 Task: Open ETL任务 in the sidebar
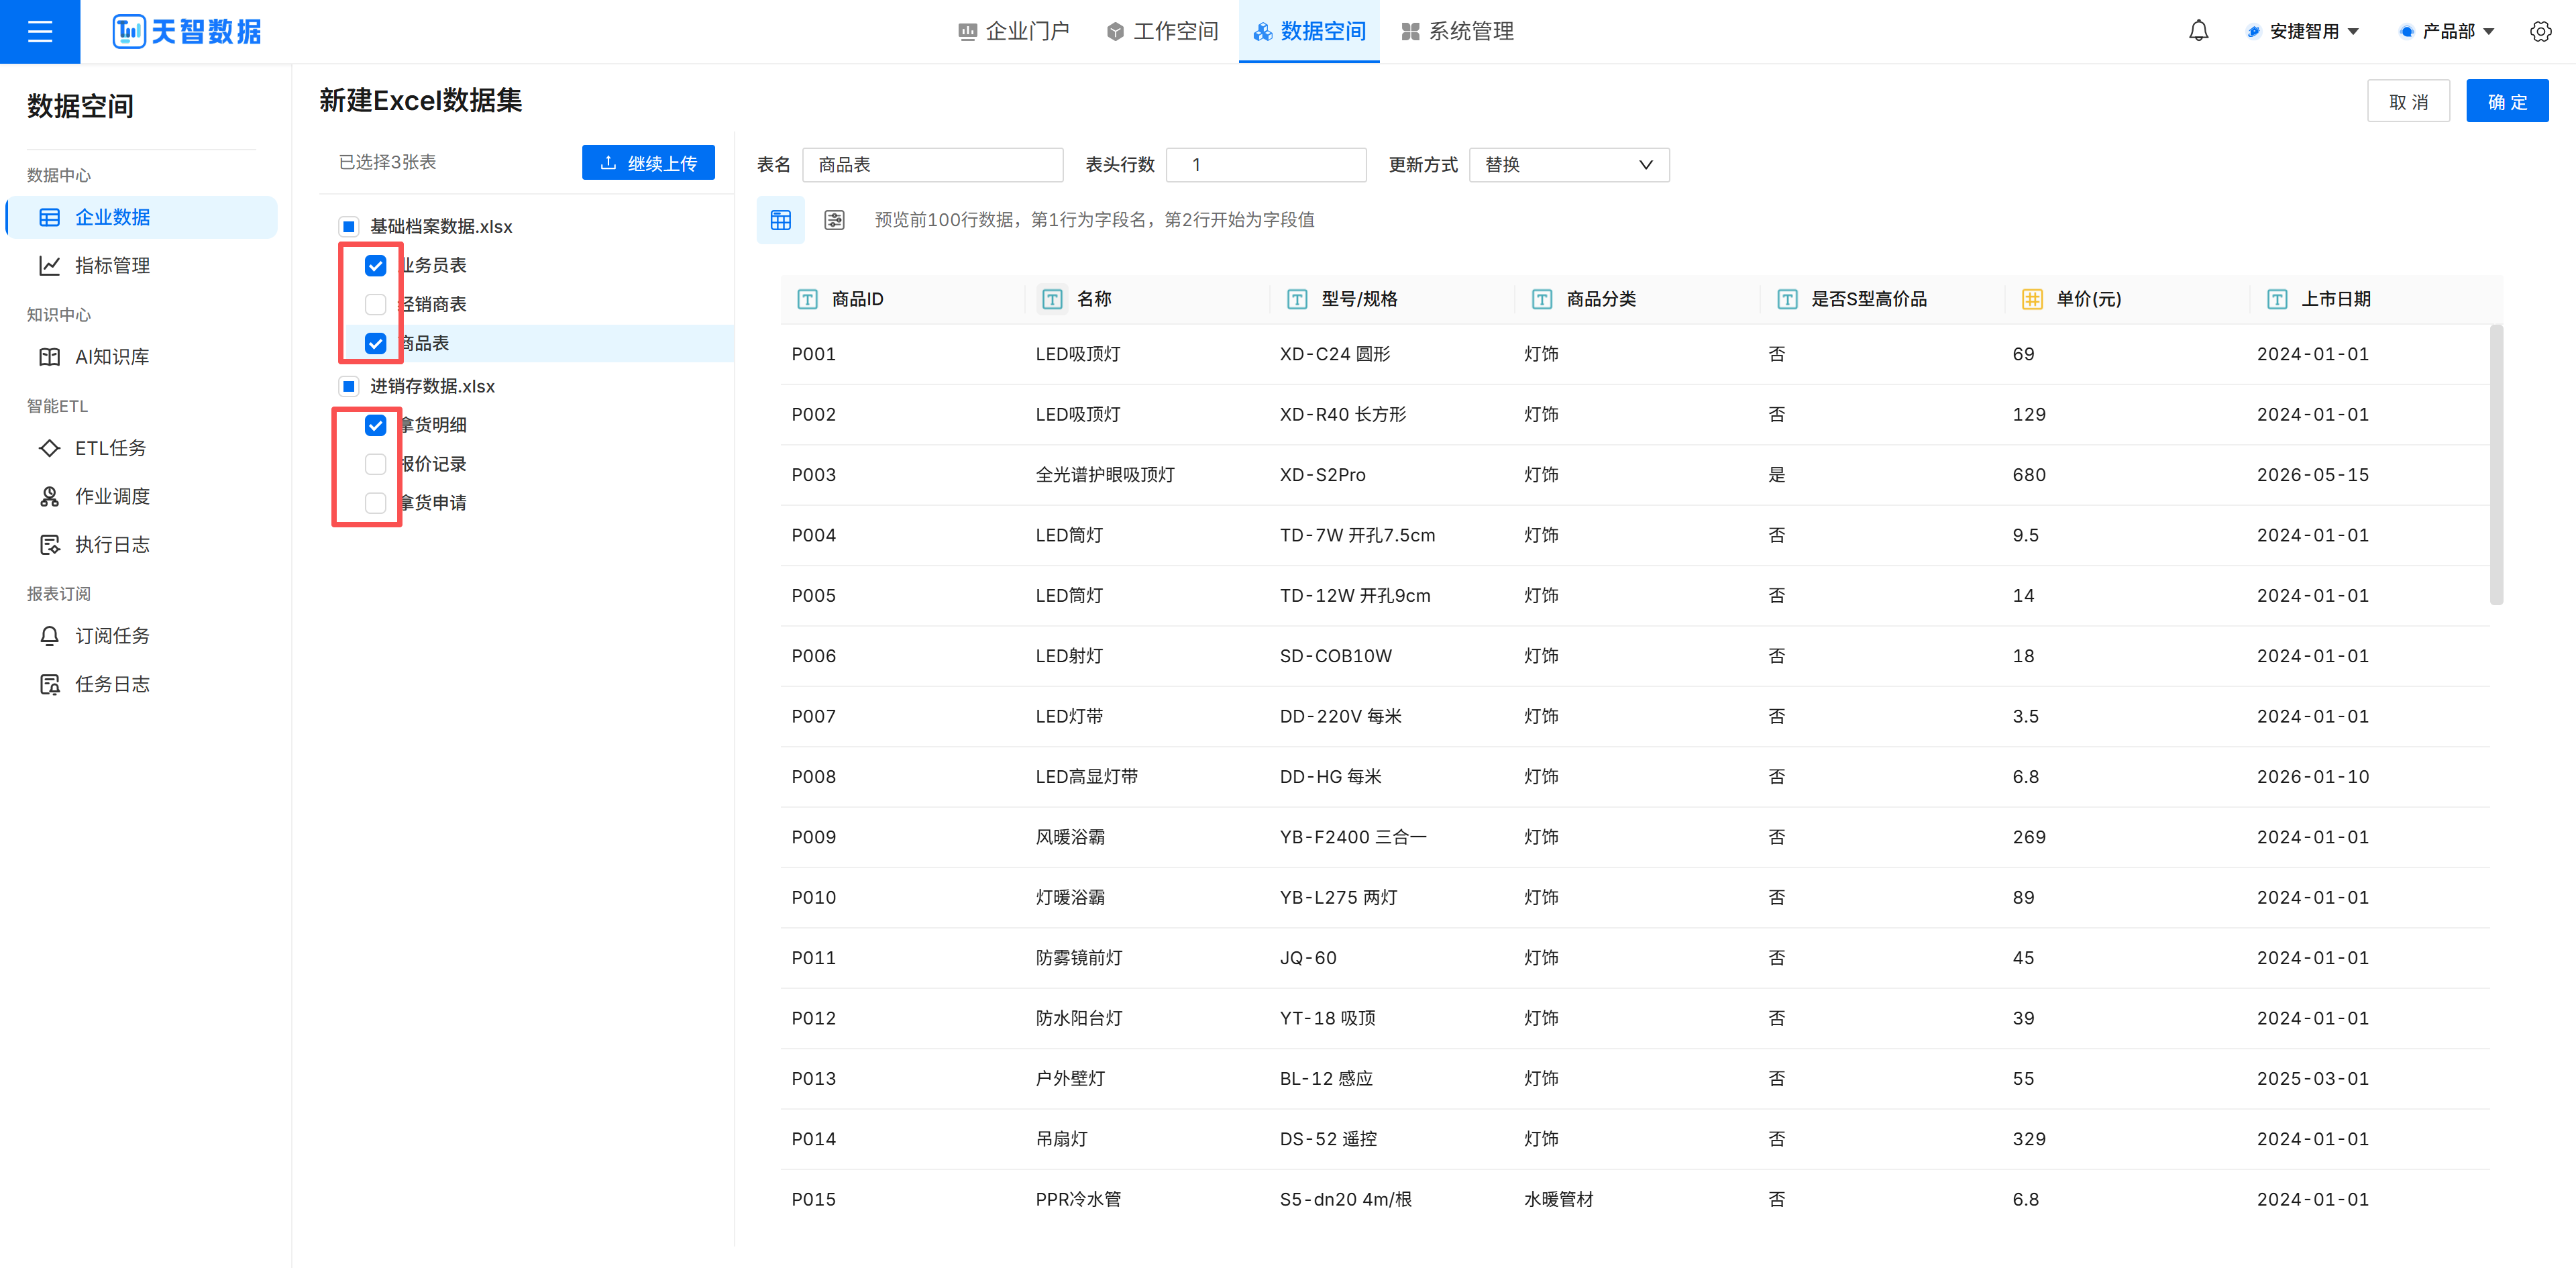(141, 448)
